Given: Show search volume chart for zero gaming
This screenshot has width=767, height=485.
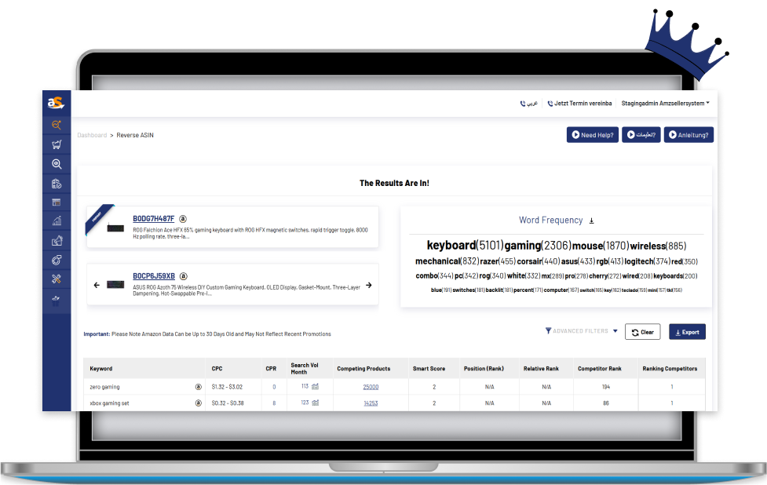Looking at the screenshot, I should coord(315,386).
